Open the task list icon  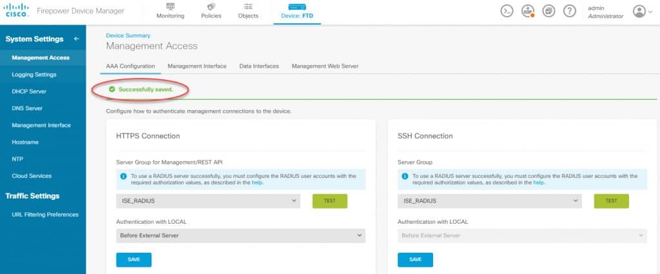548,11
